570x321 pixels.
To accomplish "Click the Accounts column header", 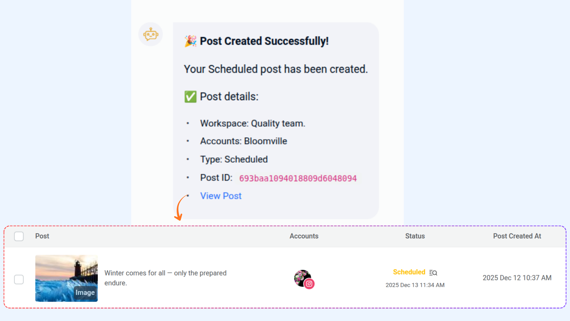I will tap(304, 236).
